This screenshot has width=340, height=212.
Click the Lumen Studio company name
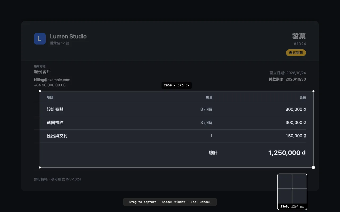click(68, 36)
